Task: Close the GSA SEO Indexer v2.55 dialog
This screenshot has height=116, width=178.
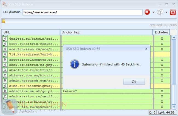Action: click(x=146, y=49)
